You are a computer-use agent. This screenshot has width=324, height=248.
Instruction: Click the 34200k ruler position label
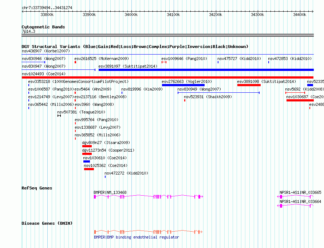tap(216, 15)
